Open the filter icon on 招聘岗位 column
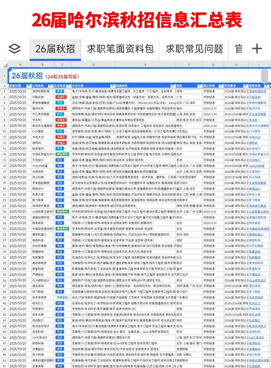 tap(173, 85)
